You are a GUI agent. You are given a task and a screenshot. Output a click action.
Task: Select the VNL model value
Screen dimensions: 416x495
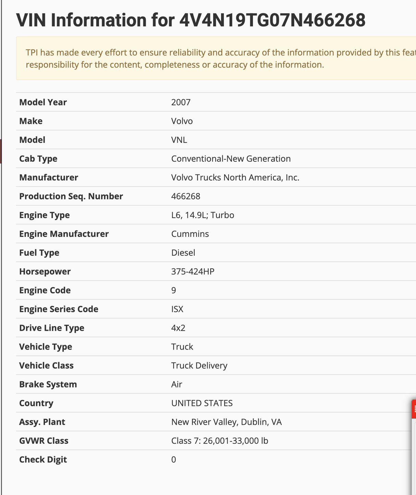tap(179, 140)
